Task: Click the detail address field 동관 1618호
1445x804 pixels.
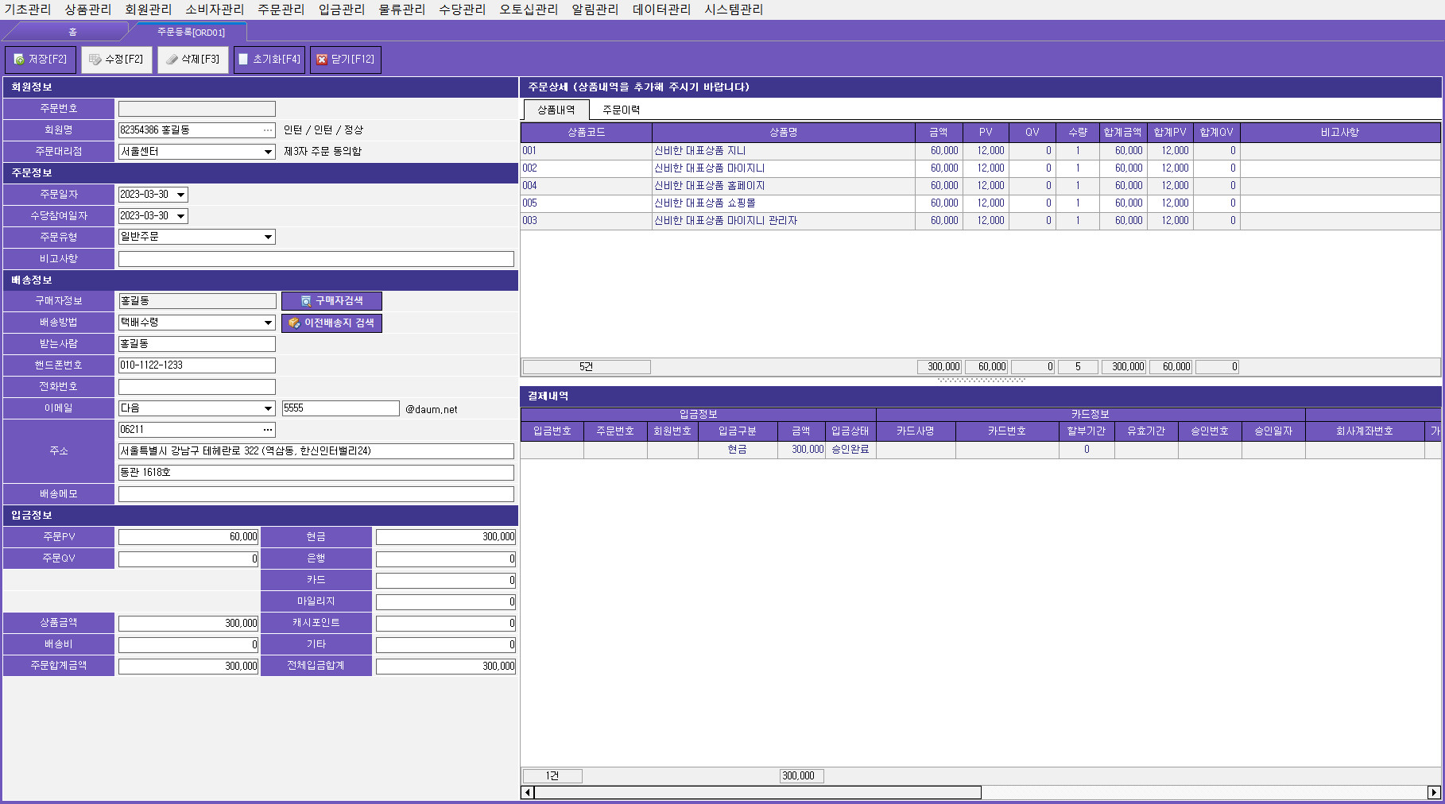Action: point(316,473)
